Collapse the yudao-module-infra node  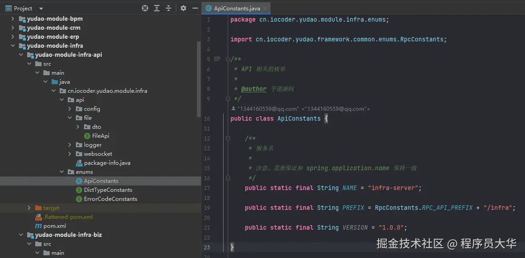pyautogui.click(x=13, y=46)
